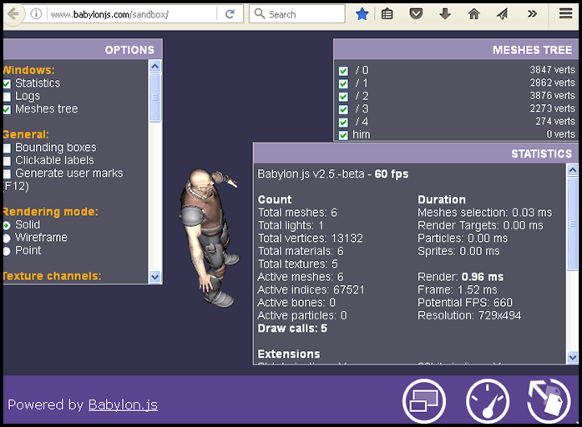Hide mesh / 3 in Meshes Tree

point(343,109)
